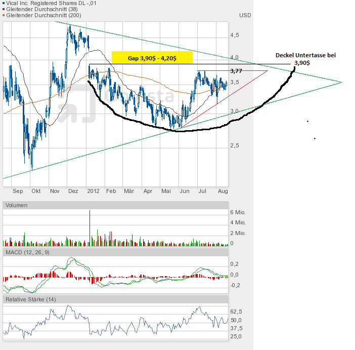Image resolution: width=355 pixels, height=350 pixels.
Task: Click the 4,5 price axis value
Action: (235, 35)
